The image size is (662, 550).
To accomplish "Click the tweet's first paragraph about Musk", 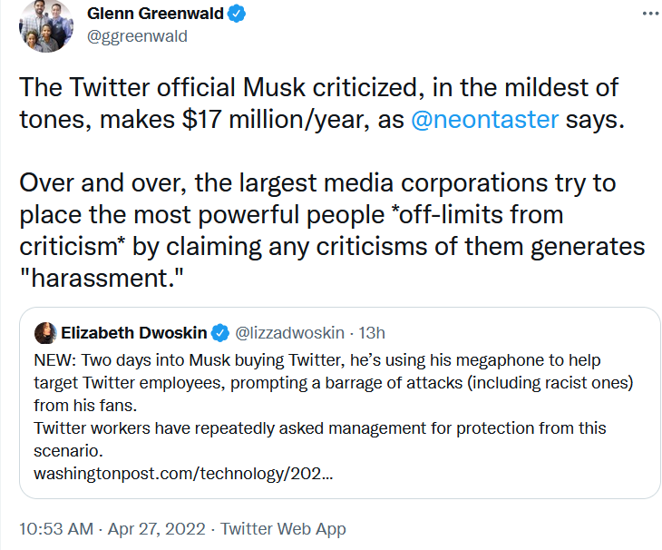I will point(317,103).
